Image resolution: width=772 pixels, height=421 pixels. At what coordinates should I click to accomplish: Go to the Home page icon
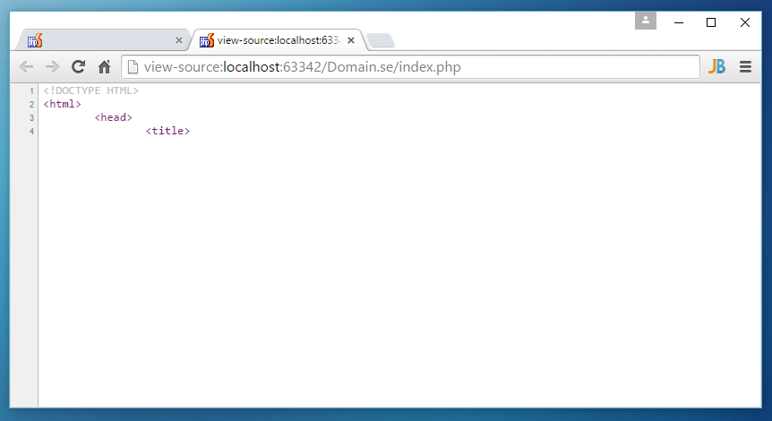click(x=105, y=66)
